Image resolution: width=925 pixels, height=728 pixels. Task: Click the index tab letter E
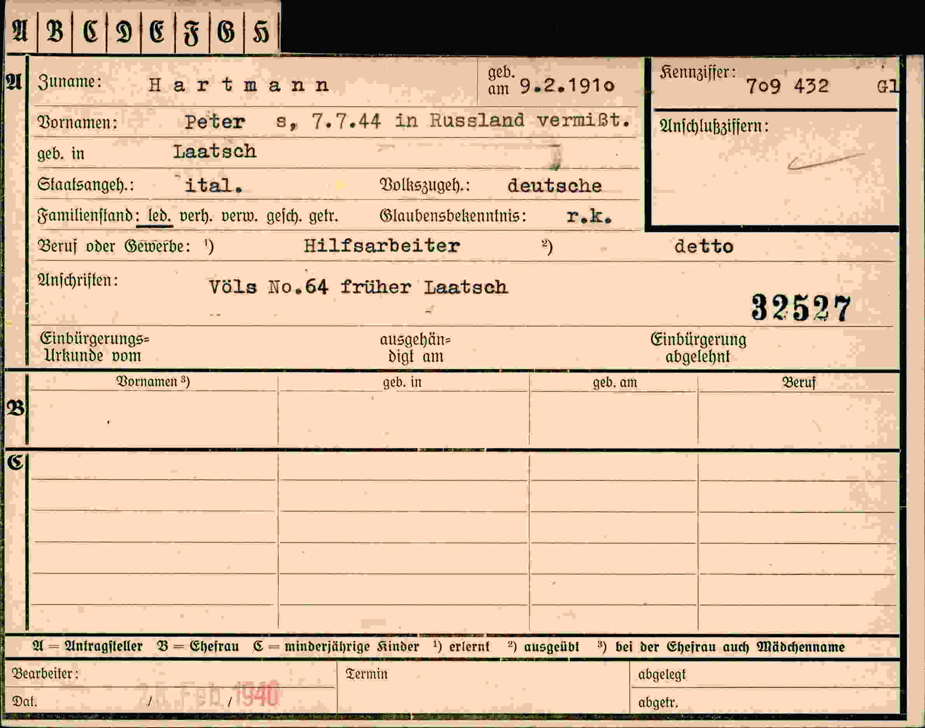(157, 32)
